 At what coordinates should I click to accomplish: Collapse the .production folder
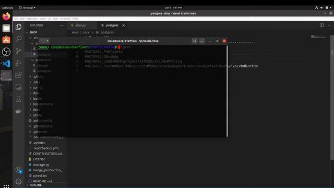pos(46,60)
